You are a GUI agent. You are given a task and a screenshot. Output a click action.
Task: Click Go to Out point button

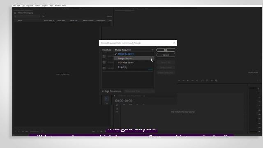[197, 81]
